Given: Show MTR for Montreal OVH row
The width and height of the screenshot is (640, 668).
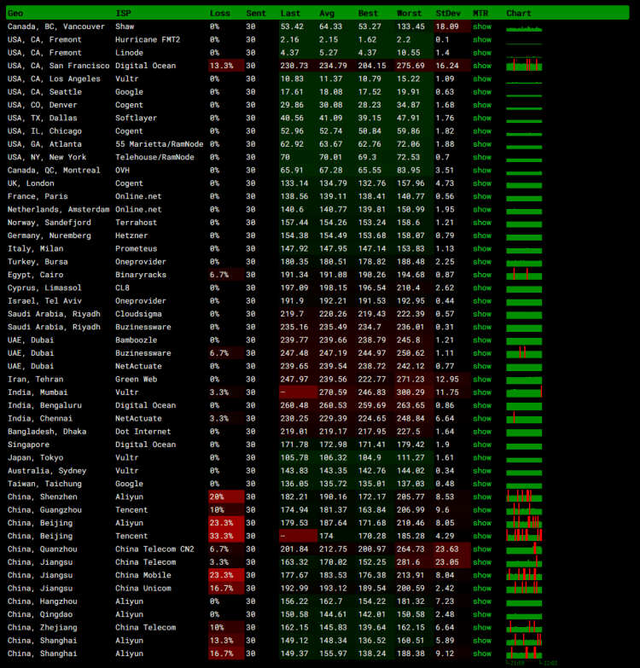Looking at the screenshot, I should coord(482,171).
